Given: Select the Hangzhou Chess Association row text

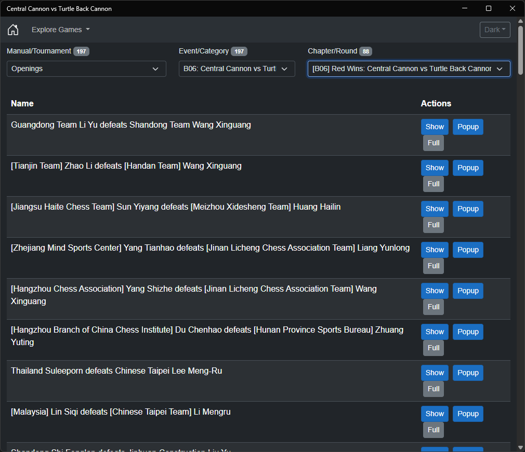Looking at the screenshot, I should pyautogui.click(x=194, y=295).
